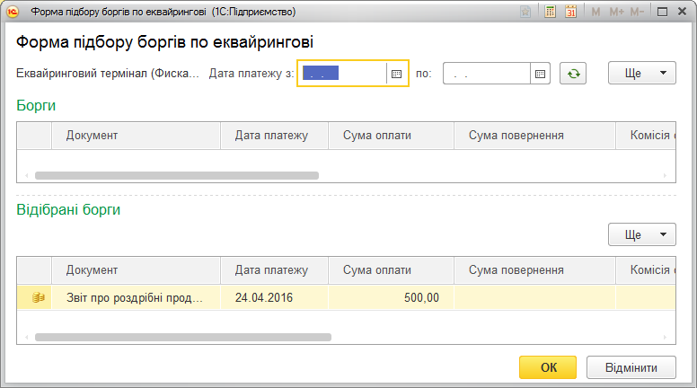Click 'Комісія' header in Борги table
The image size is (697, 388).
coord(646,136)
